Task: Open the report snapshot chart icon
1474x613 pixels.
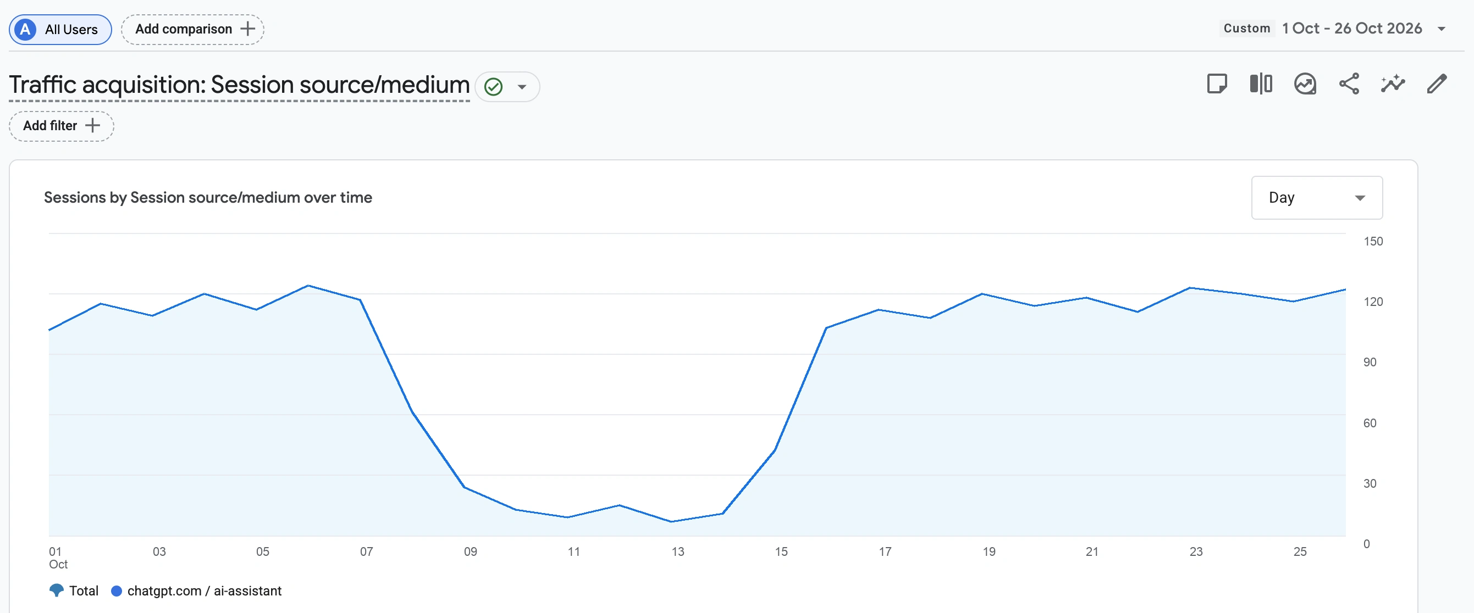Action: 1305,84
